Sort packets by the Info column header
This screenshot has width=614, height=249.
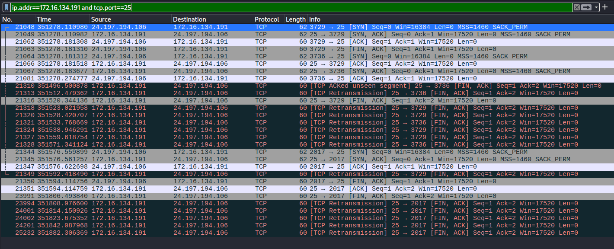460,19
